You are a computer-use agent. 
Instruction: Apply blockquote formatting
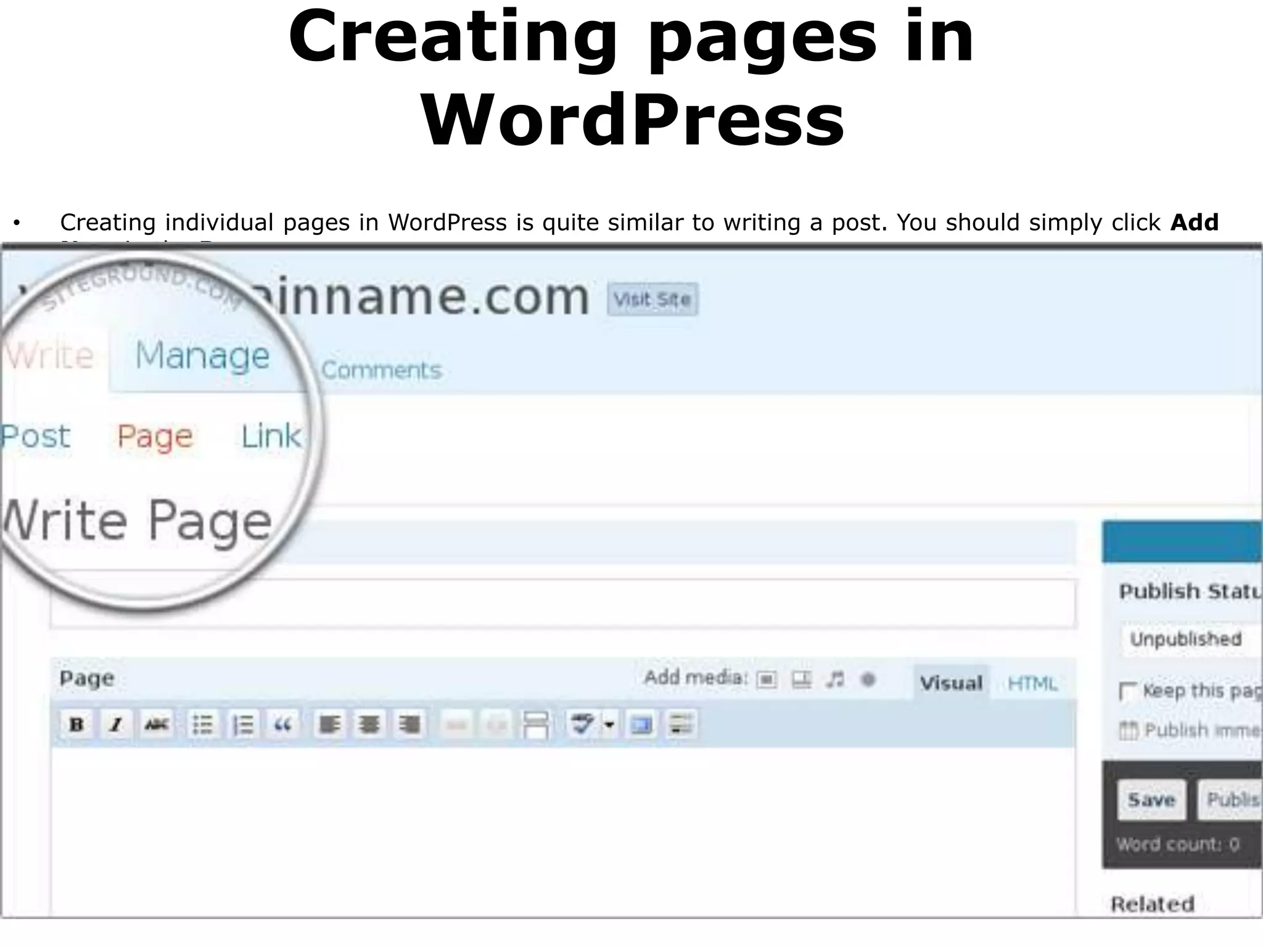(x=283, y=724)
